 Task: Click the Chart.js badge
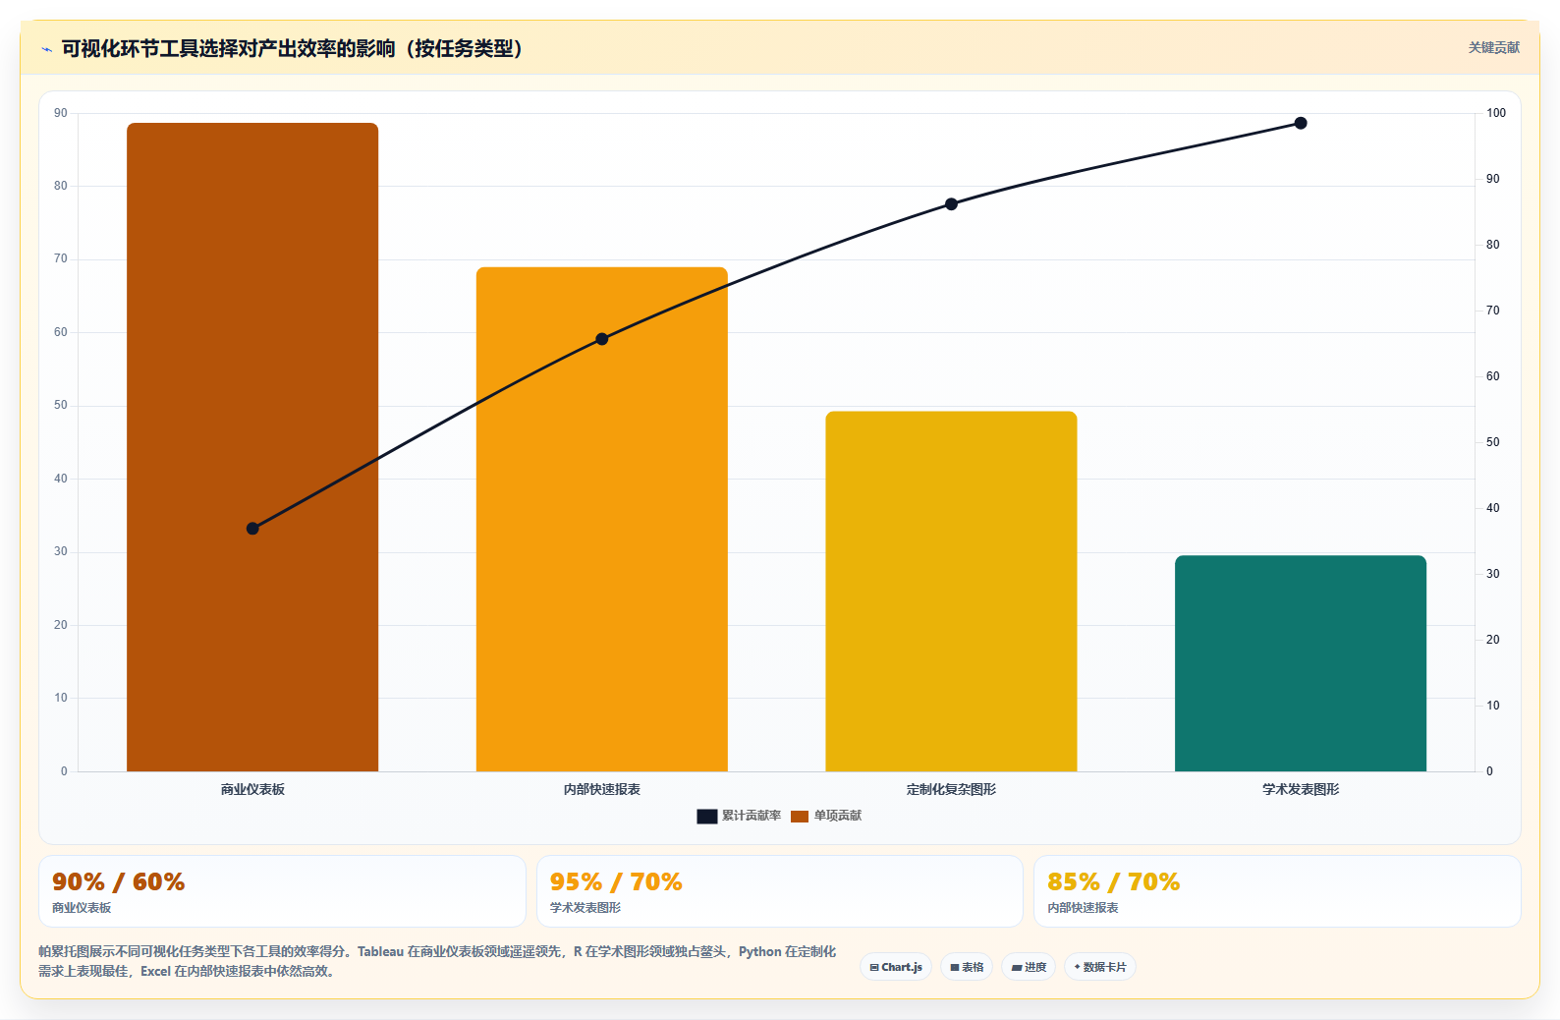(896, 967)
